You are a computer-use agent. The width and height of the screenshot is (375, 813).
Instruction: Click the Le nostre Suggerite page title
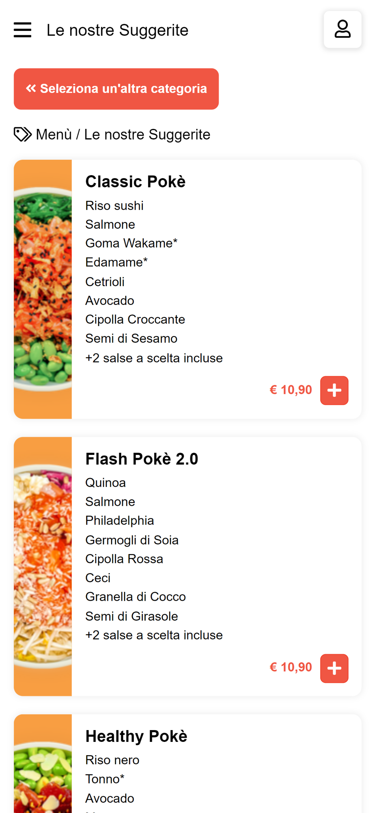pos(117,30)
